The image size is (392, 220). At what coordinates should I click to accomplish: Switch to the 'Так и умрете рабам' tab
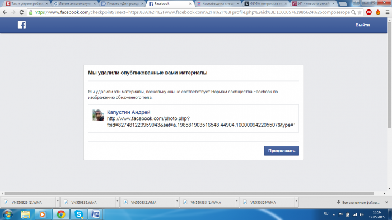tap(27, 4)
